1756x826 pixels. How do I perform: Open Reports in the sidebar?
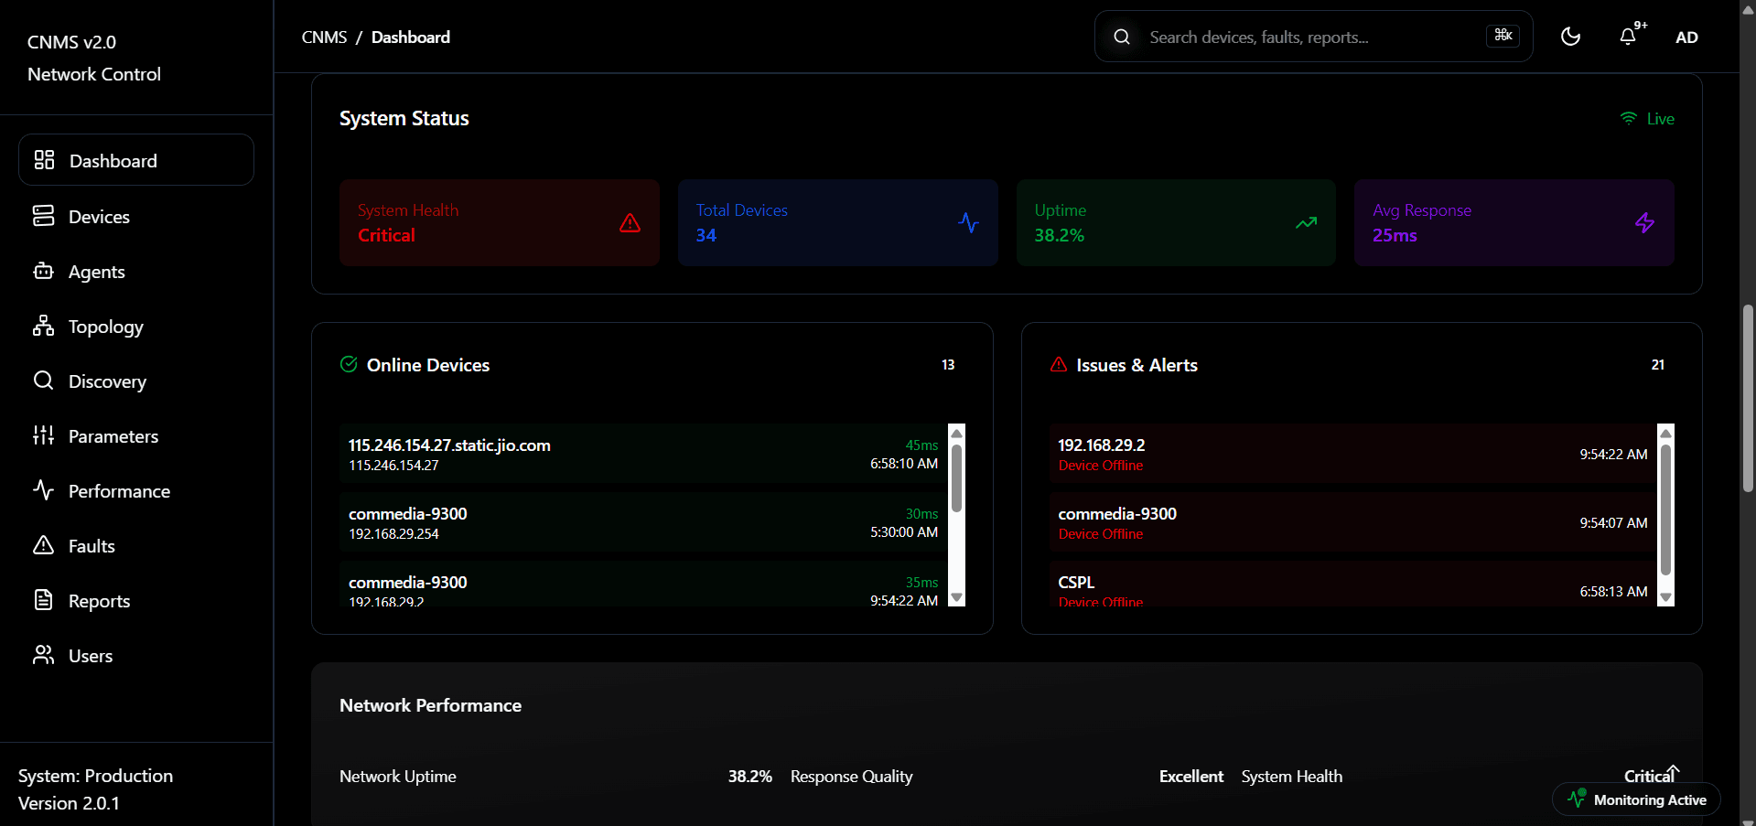click(x=99, y=601)
